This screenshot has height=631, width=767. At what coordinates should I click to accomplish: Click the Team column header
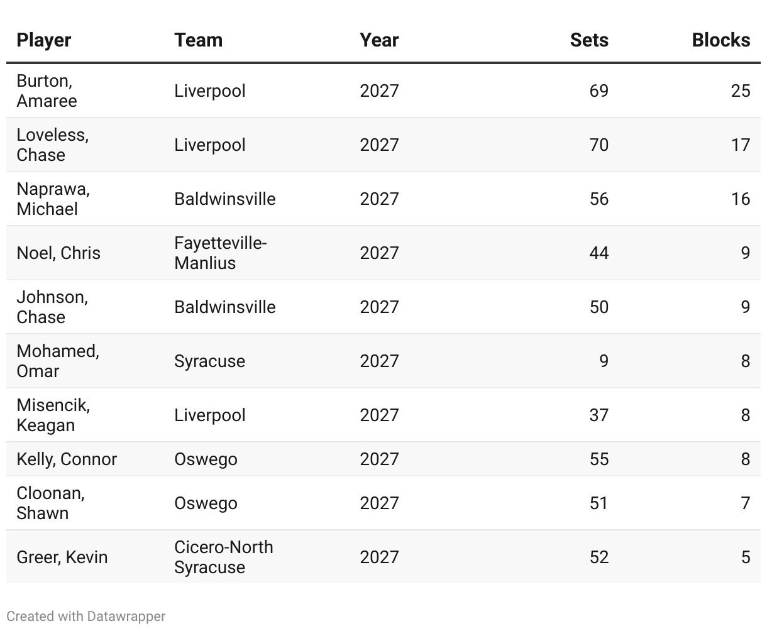[x=198, y=40]
